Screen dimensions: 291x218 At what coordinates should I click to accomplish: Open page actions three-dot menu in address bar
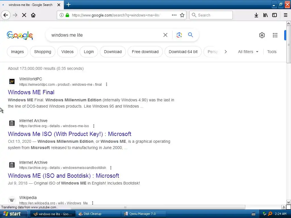(174, 15)
